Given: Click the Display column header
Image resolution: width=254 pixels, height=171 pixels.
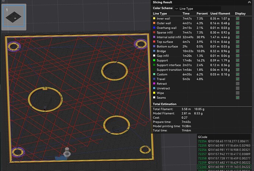Looking at the screenshot, I should click(x=240, y=14).
